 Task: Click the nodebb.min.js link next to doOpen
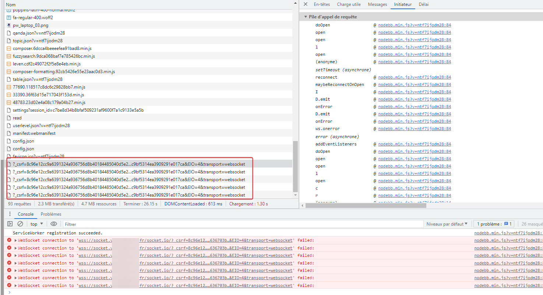(x=414, y=25)
